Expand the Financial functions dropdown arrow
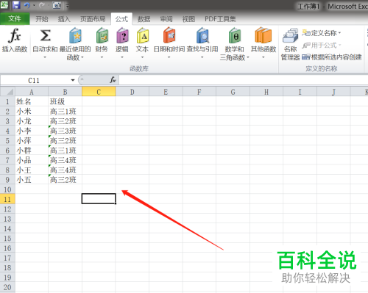Screen dimensions: 368x293 pyautogui.click(x=102, y=57)
